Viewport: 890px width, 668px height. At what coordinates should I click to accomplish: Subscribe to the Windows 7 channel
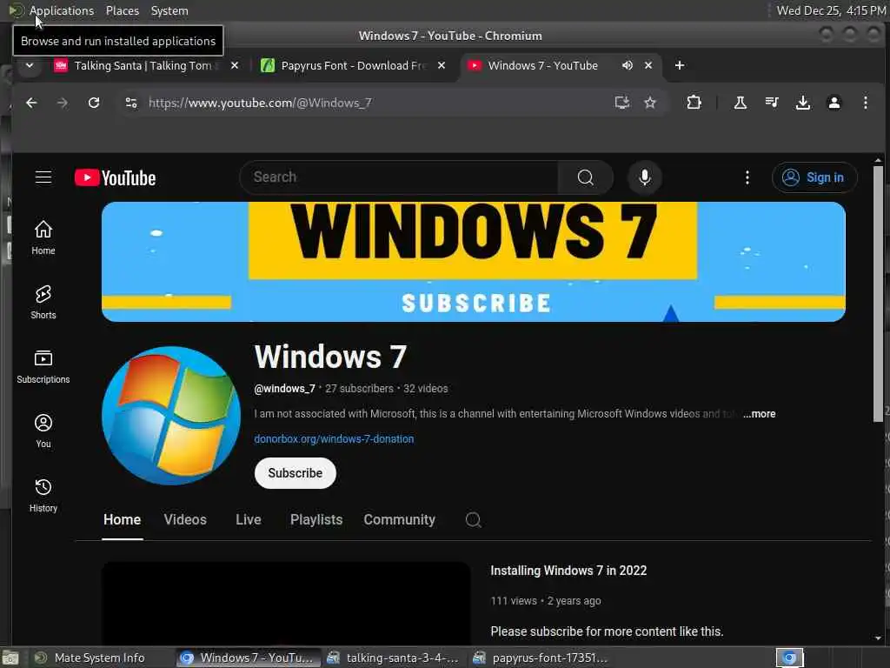pos(296,473)
